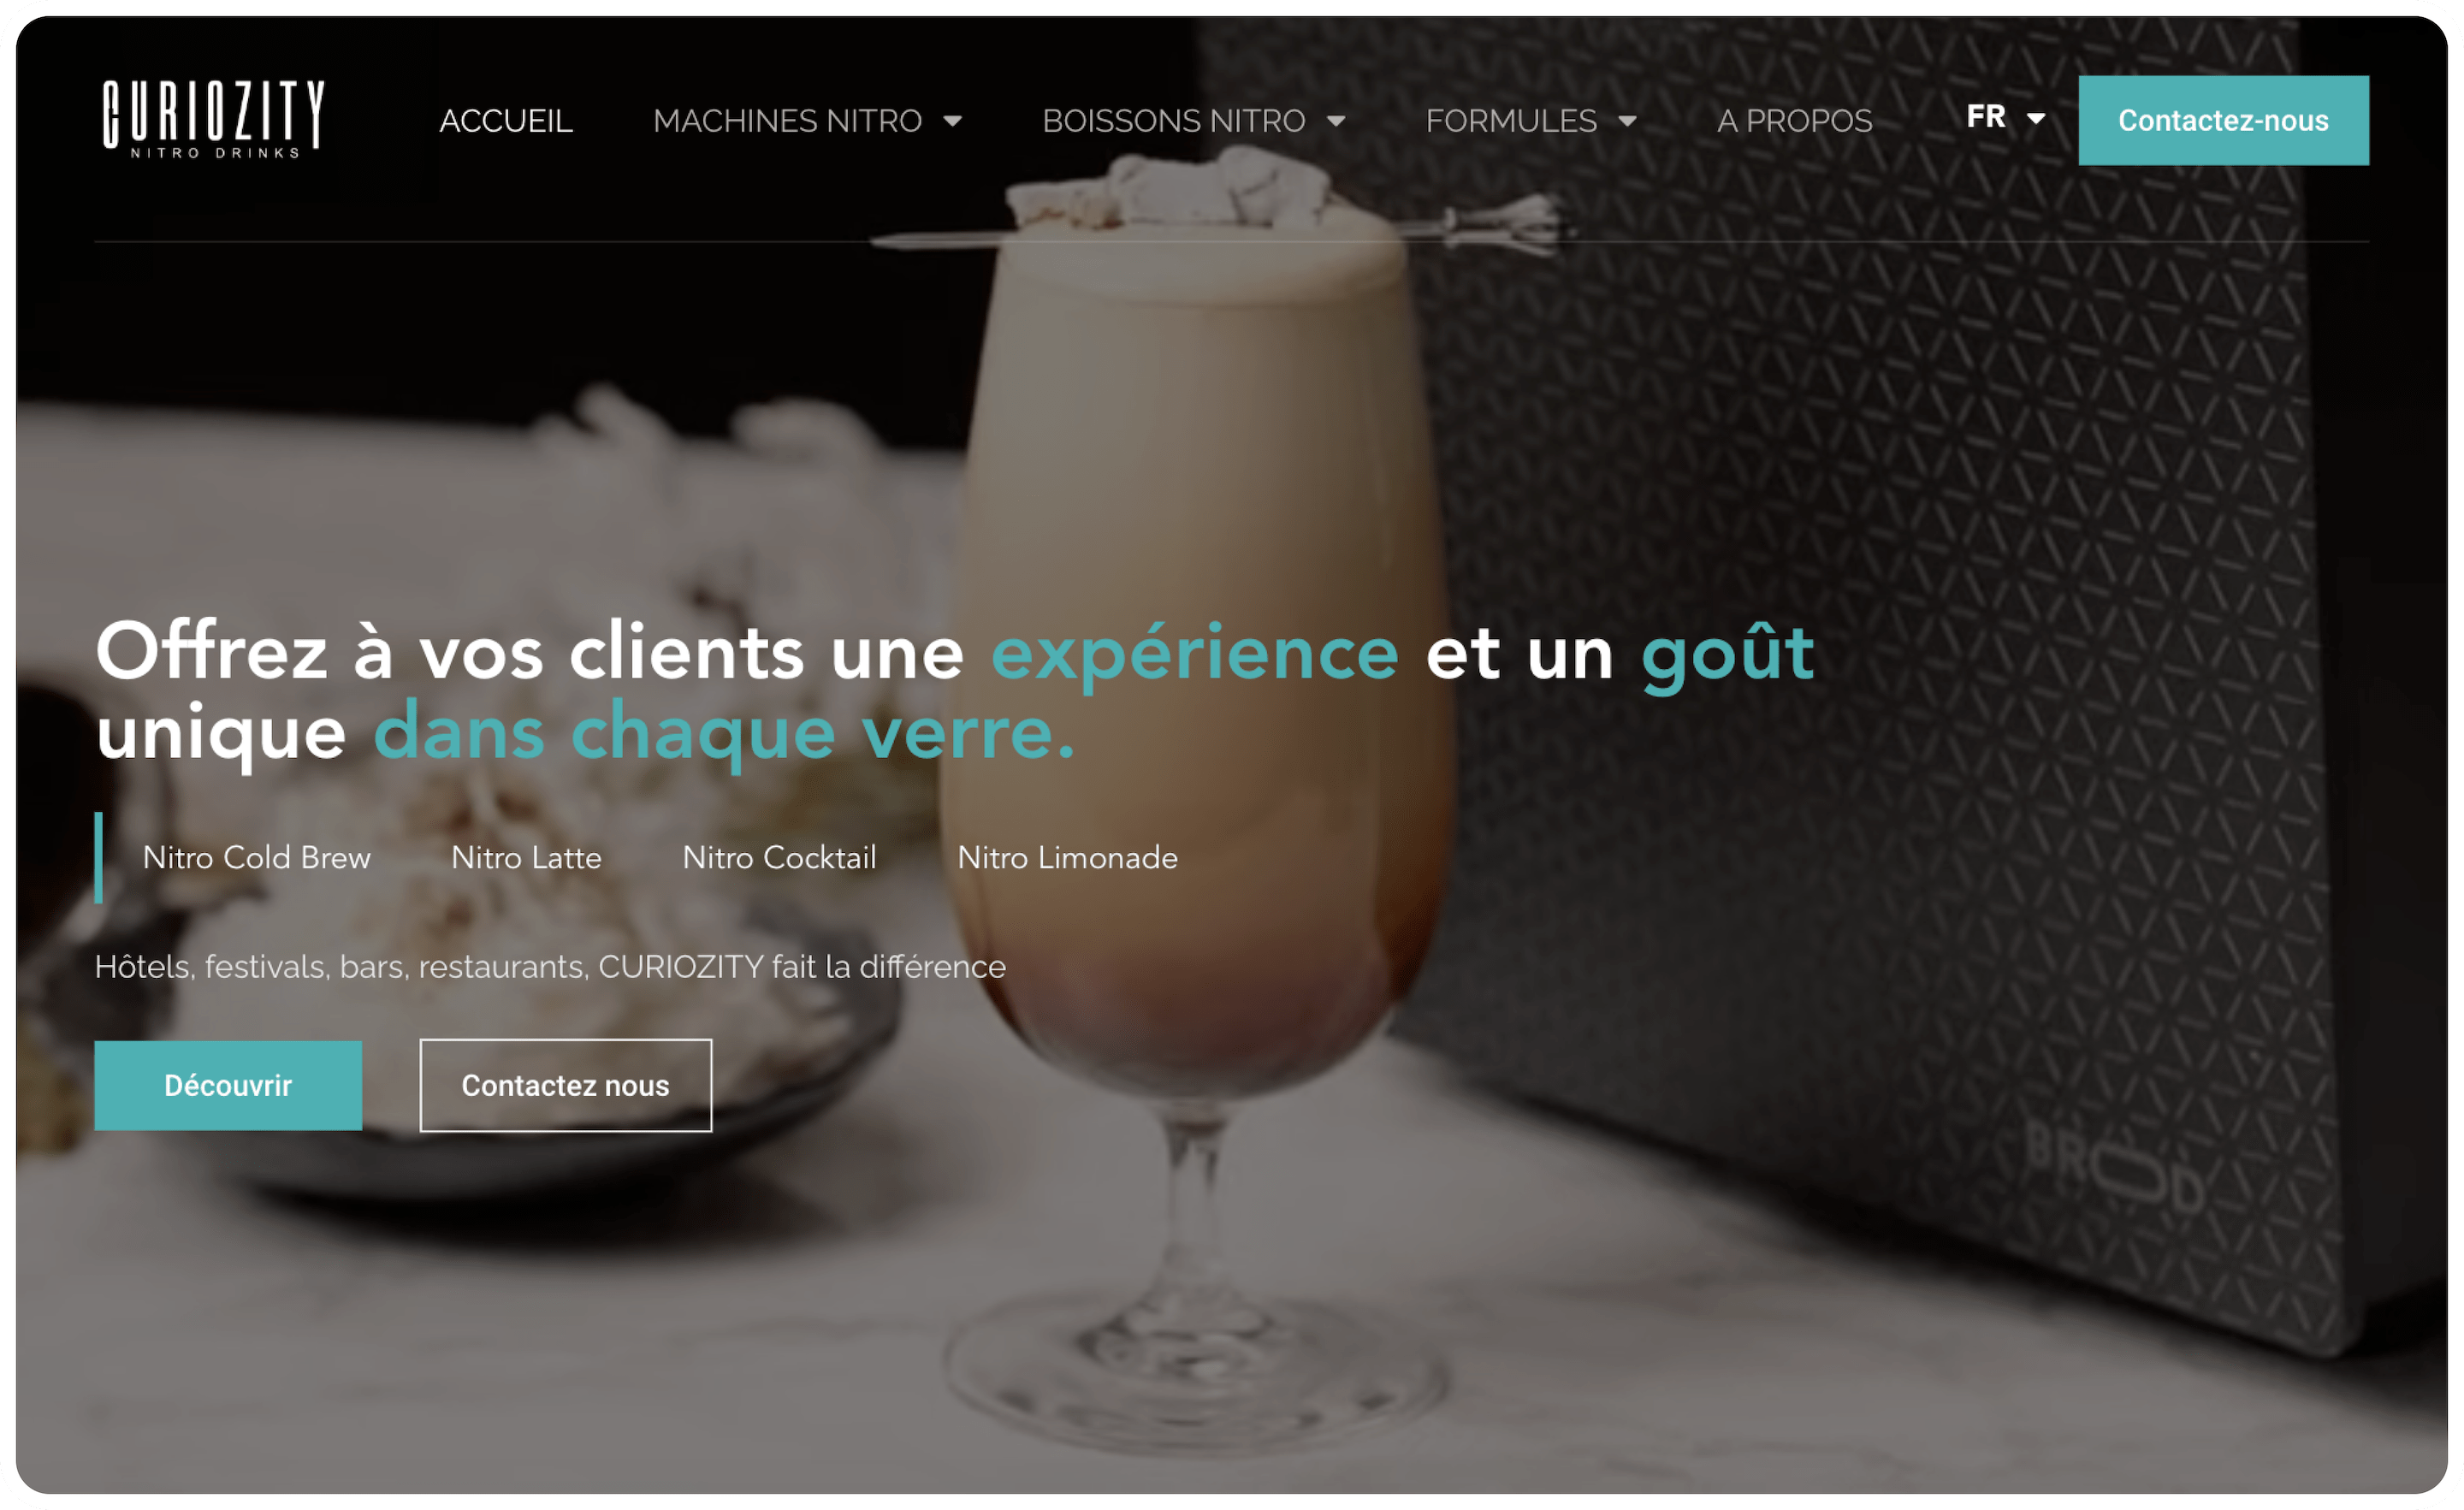Screen dimensions: 2464x1510
Task: Click the teal Contactez-nous header button
Action: 2223,120
